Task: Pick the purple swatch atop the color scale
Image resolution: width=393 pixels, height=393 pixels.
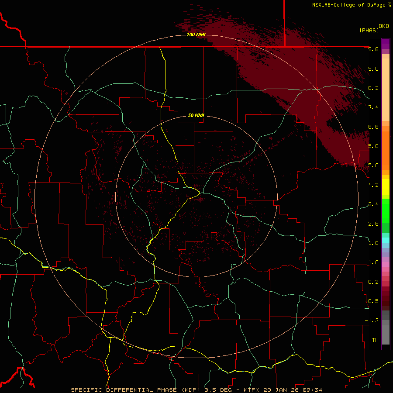Action: [x=386, y=44]
